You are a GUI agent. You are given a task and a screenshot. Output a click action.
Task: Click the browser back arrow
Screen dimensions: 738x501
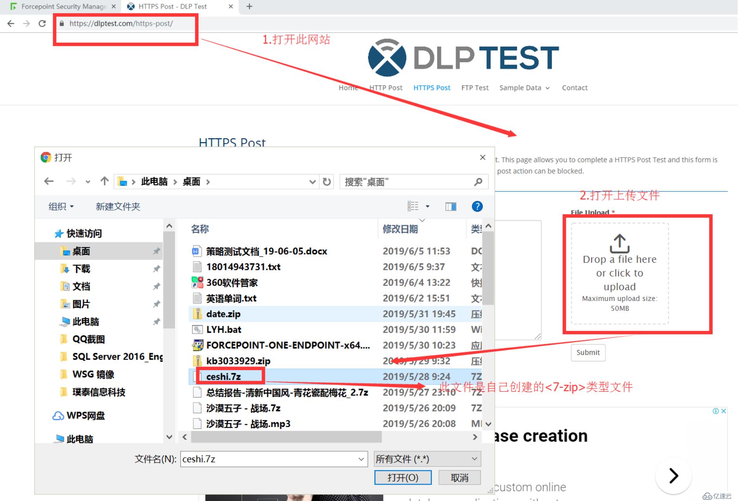11,24
